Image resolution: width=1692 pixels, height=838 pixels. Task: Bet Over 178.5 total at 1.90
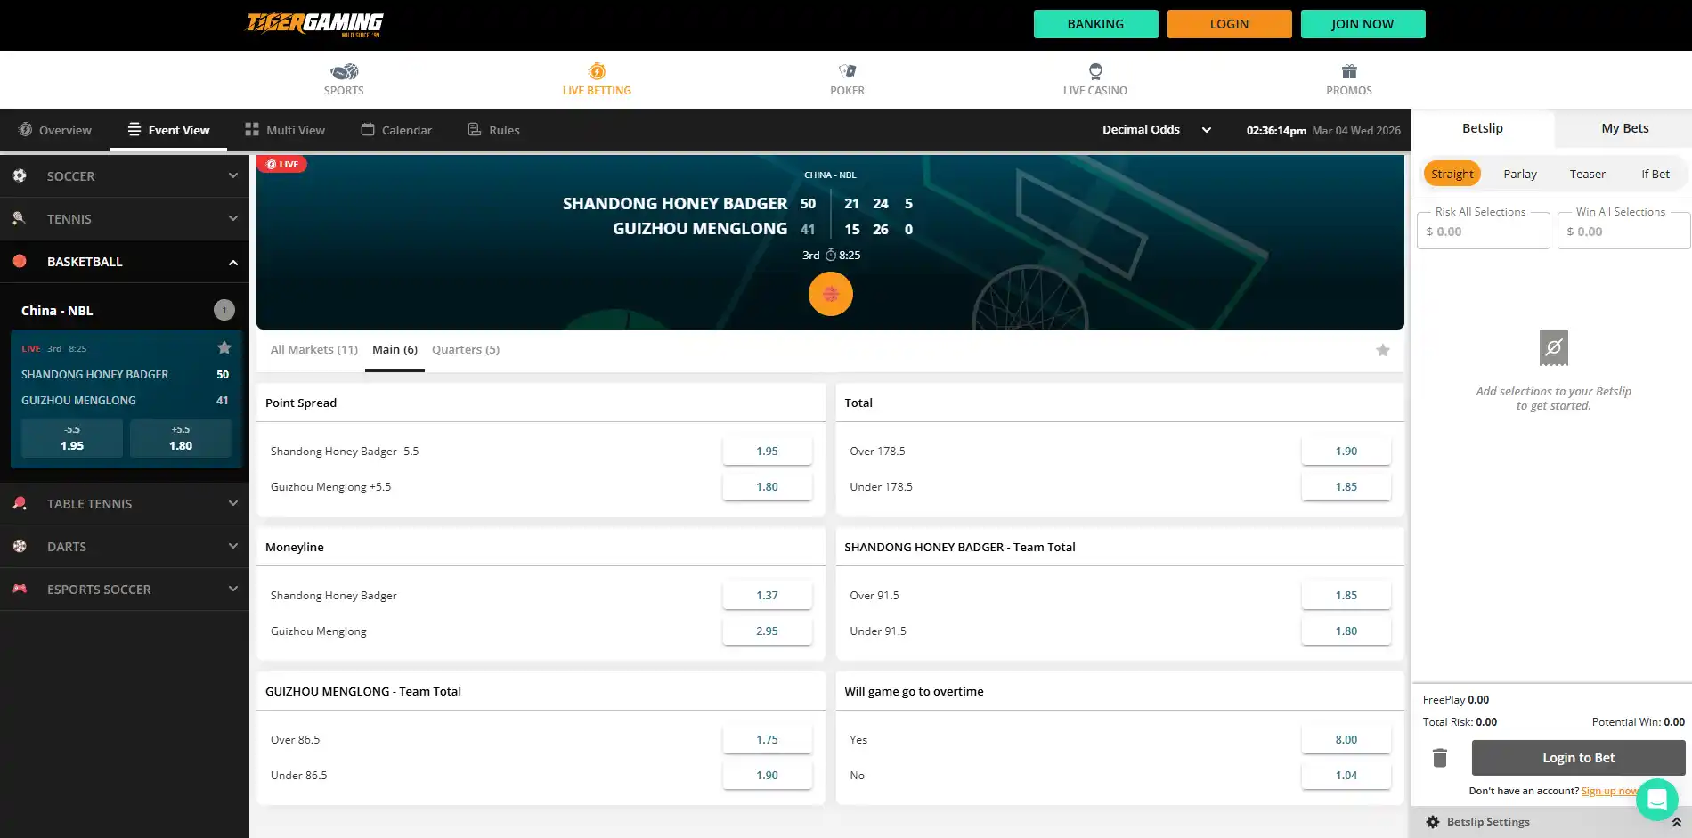1346,451
